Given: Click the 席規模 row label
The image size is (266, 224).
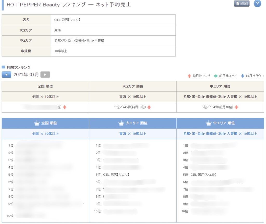Looking at the screenshot, I should click(x=26, y=51).
